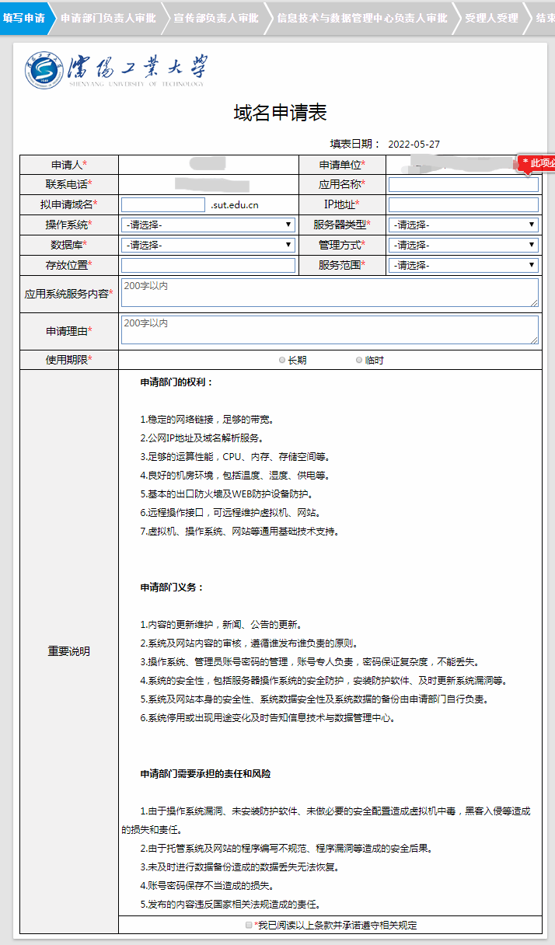Go to the 宣传部负责人审批 step tab

[x=216, y=17]
